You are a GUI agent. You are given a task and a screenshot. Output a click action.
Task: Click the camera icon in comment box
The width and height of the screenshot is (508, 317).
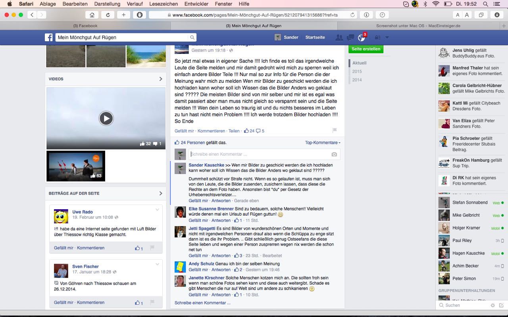[x=334, y=154]
